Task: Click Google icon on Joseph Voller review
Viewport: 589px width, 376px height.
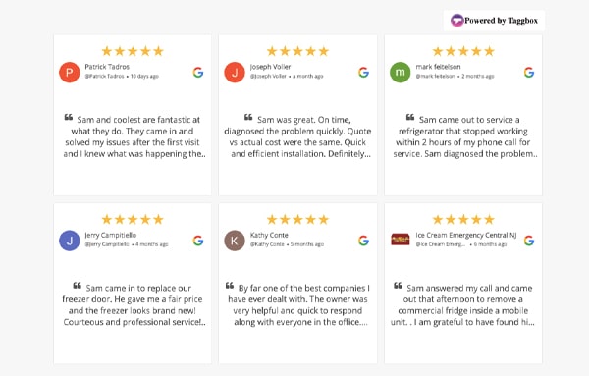Action: pos(363,72)
